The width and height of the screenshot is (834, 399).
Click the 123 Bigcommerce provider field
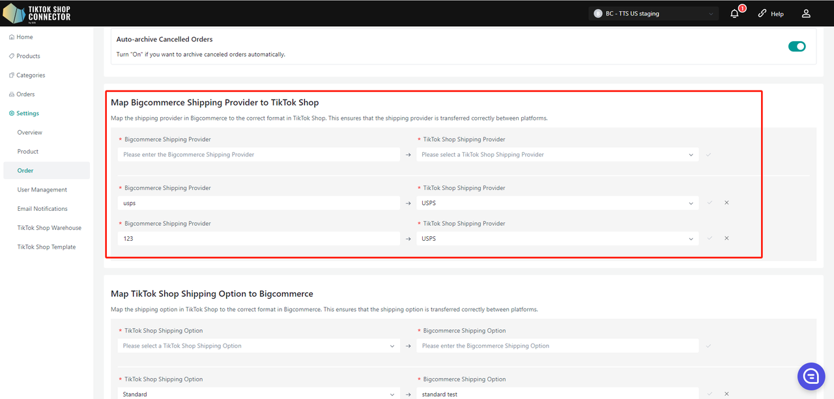pos(259,239)
